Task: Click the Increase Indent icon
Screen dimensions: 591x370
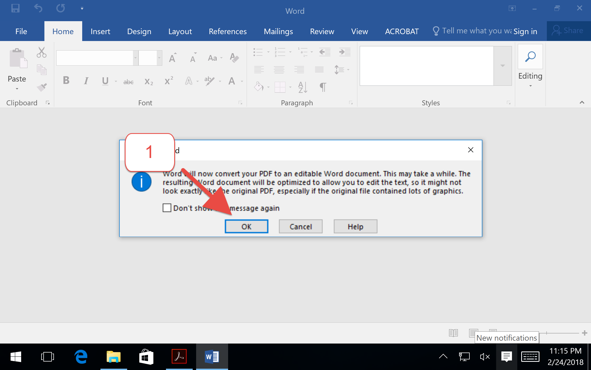Action: coord(345,52)
